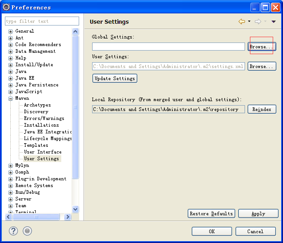The width and height of the screenshot is (283, 243).
Task: Expand the Data Management node
Action: [x=10, y=51]
